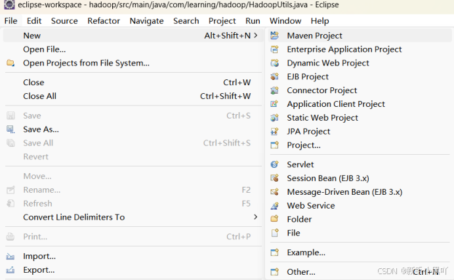This screenshot has height=280, width=454.
Task: Click the JPA Project icon
Action: pyautogui.click(x=274, y=131)
